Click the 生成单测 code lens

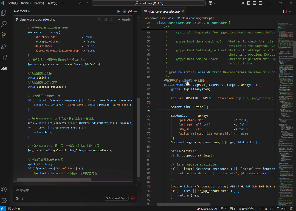click(199, 81)
